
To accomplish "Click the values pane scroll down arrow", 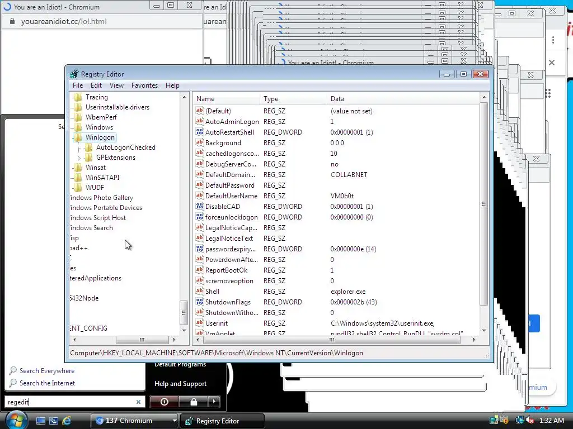I will 484,331.
